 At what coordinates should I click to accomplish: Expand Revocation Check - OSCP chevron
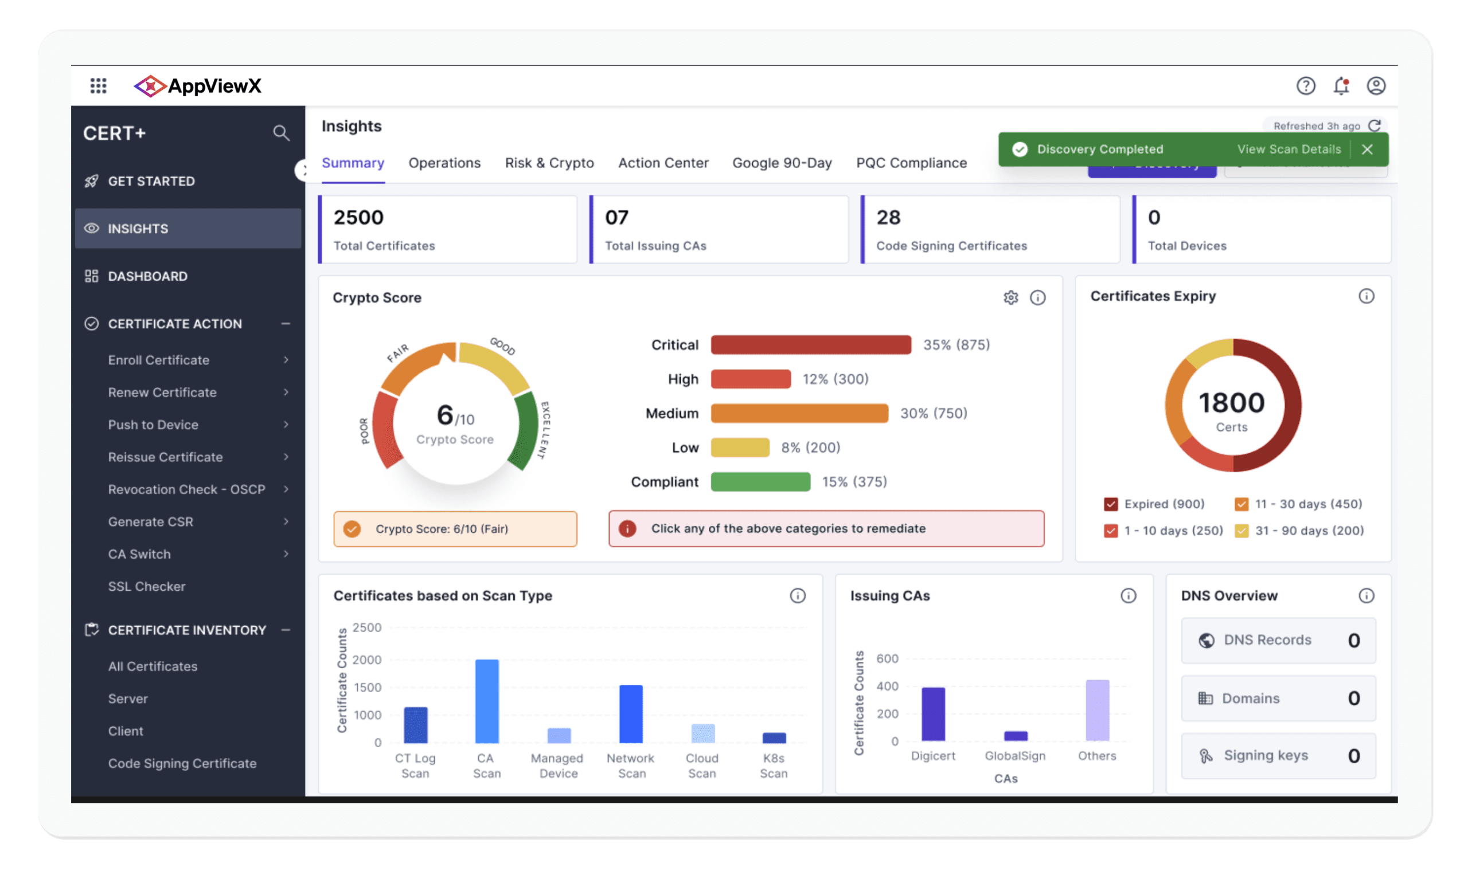pyautogui.click(x=286, y=489)
